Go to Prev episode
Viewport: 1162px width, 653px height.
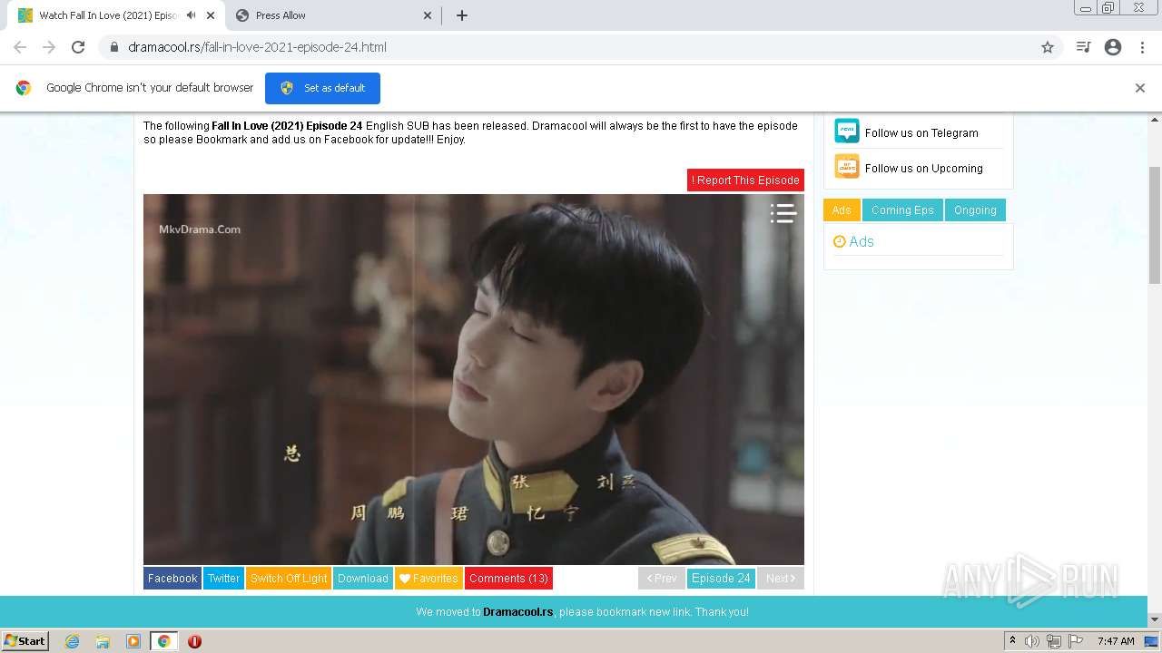click(662, 578)
